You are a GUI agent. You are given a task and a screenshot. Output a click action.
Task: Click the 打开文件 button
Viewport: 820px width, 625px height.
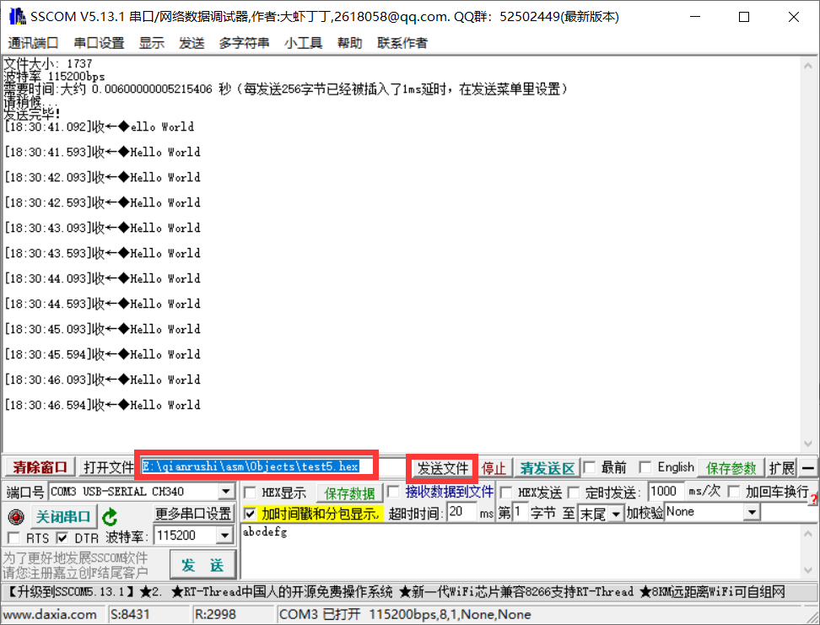[108, 467]
